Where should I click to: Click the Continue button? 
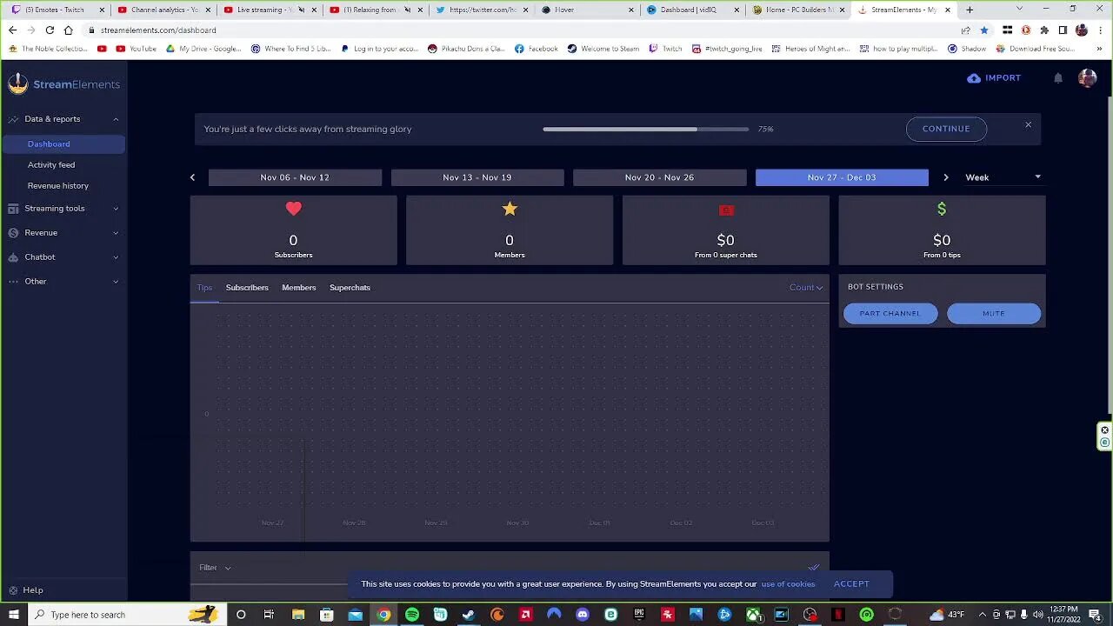click(x=946, y=129)
